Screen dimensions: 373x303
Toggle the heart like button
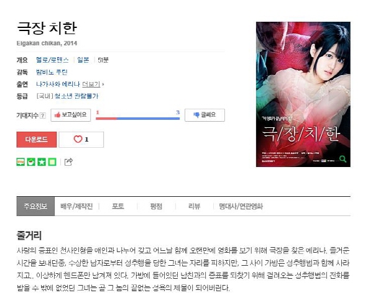[81, 140]
